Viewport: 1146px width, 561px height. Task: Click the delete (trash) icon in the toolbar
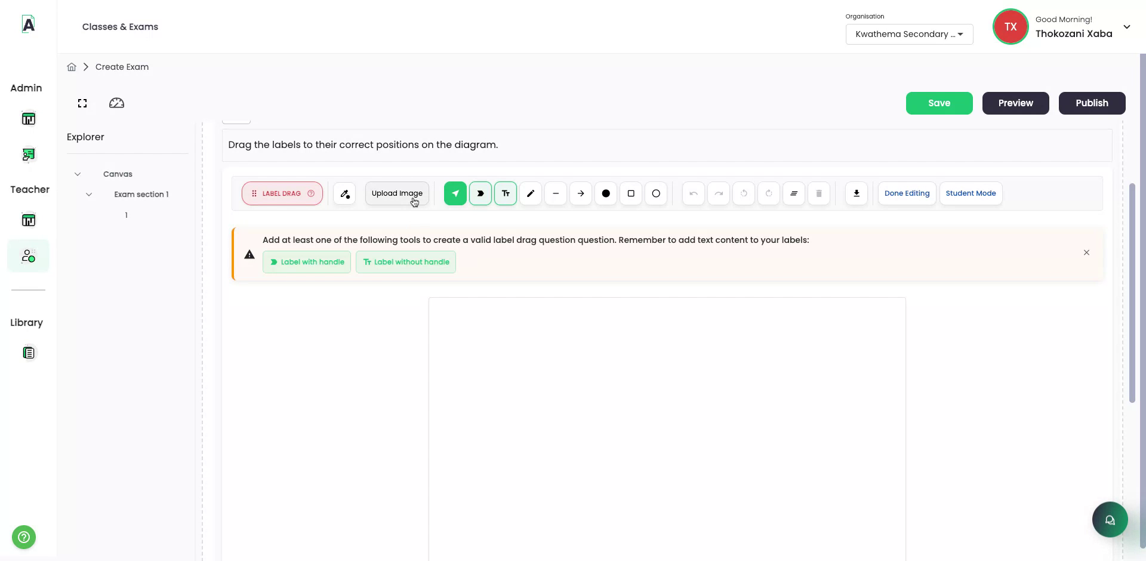tap(818, 193)
